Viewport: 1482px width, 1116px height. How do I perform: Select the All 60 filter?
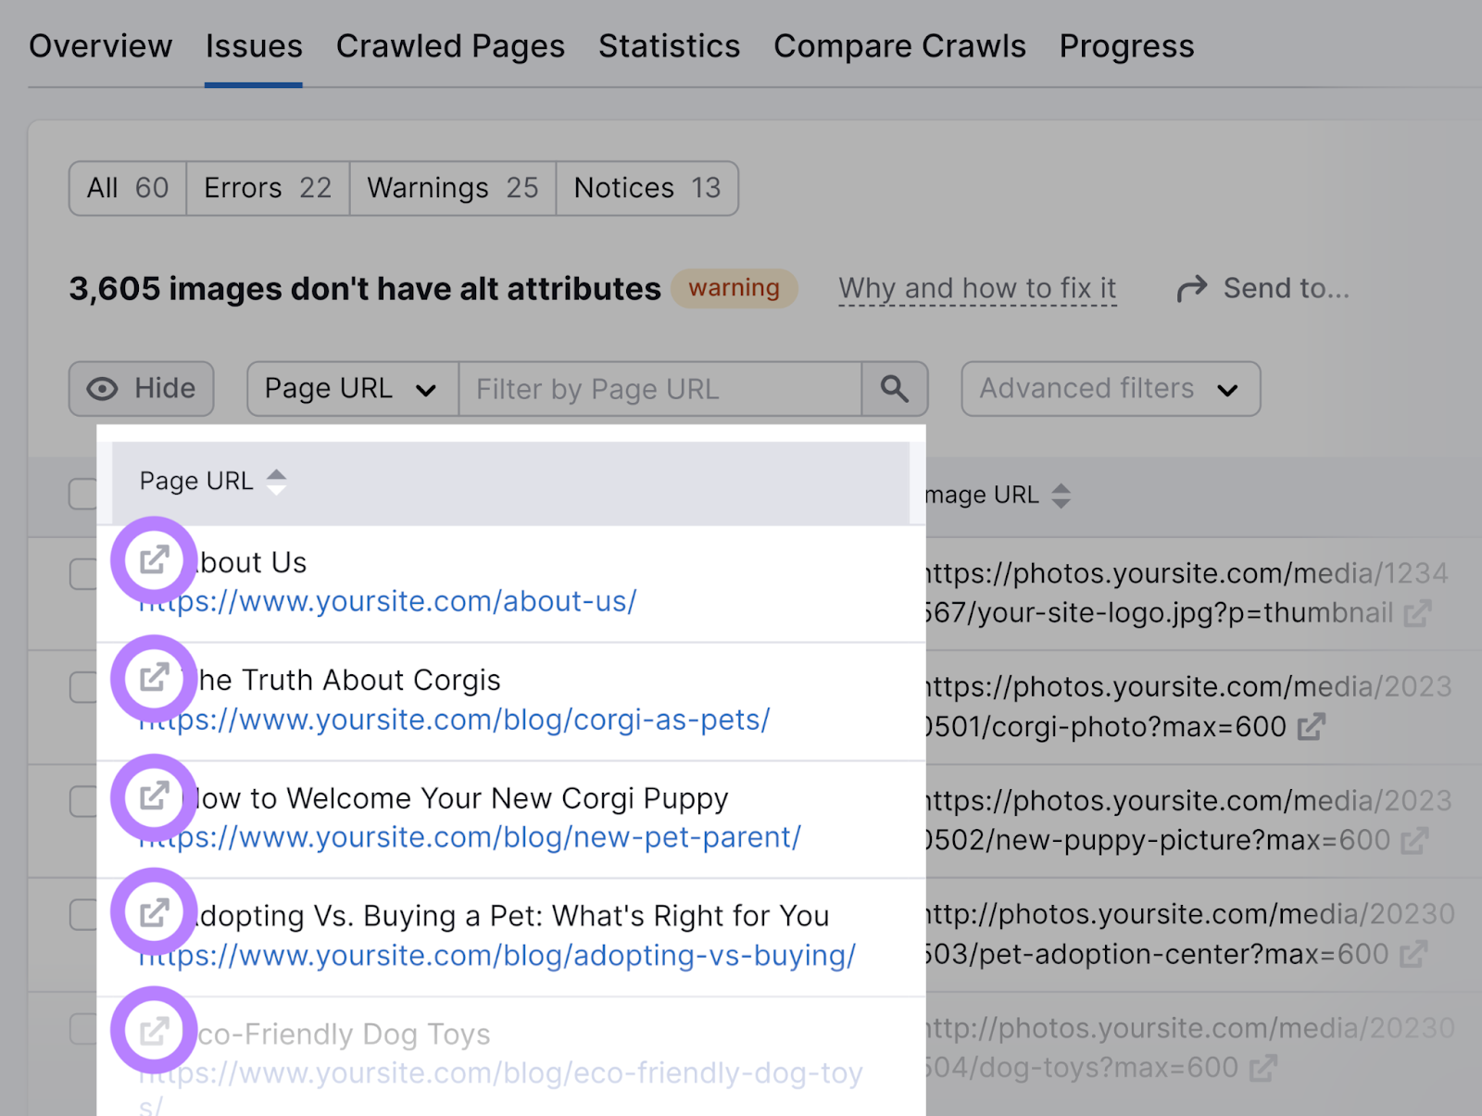(128, 188)
